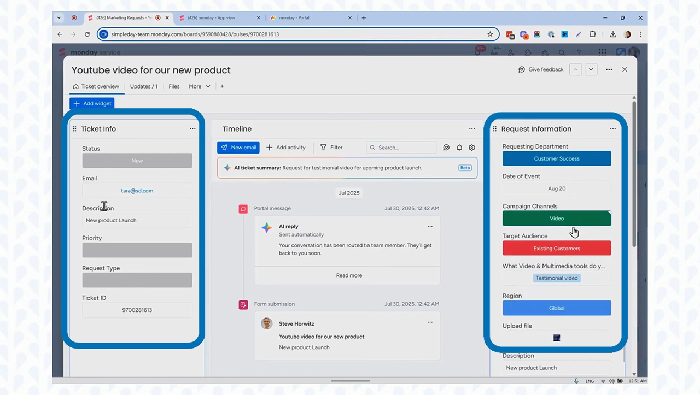Open Chrome downloads icon
Viewport: 700px width, 395px height.
click(612, 34)
